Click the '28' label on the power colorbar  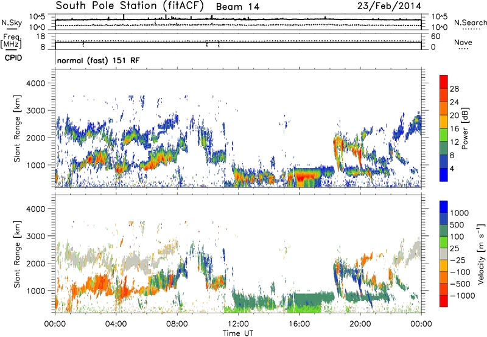[x=454, y=89]
